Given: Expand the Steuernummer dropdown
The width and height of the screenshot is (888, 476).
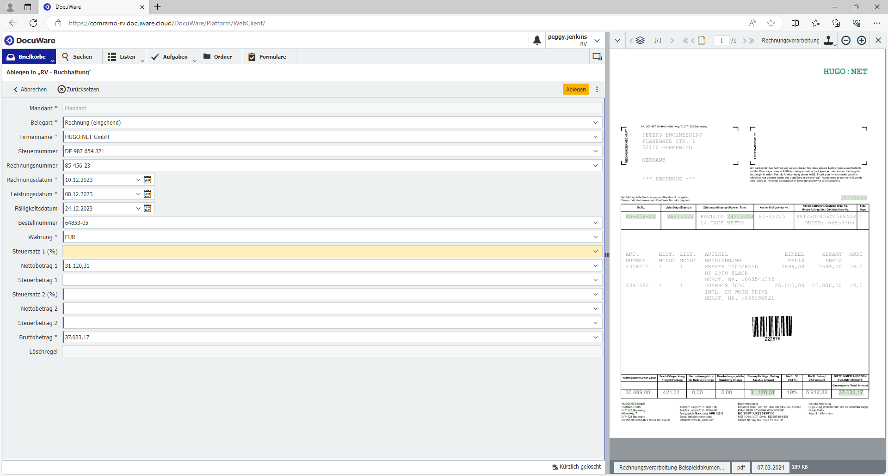Looking at the screenshot, I should pyautogui.click(x=596, y=151).
